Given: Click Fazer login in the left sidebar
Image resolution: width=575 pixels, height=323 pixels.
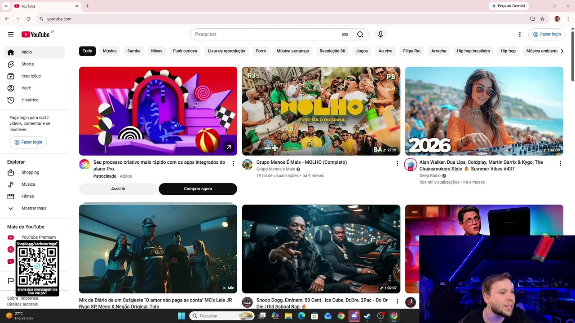Looking at the screenshot, I should (x=28, y=142).
